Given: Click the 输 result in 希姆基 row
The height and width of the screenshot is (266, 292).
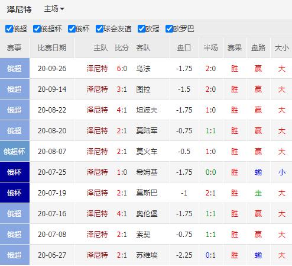Looking at the screenshot, I should pyautogui.click(x=258, y=172).
